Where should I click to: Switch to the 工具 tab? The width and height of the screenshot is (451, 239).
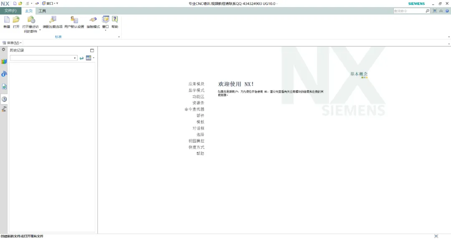[x=42, y=11]
